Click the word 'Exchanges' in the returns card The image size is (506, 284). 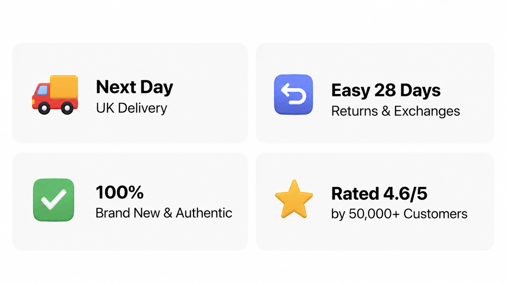[427, 111]
